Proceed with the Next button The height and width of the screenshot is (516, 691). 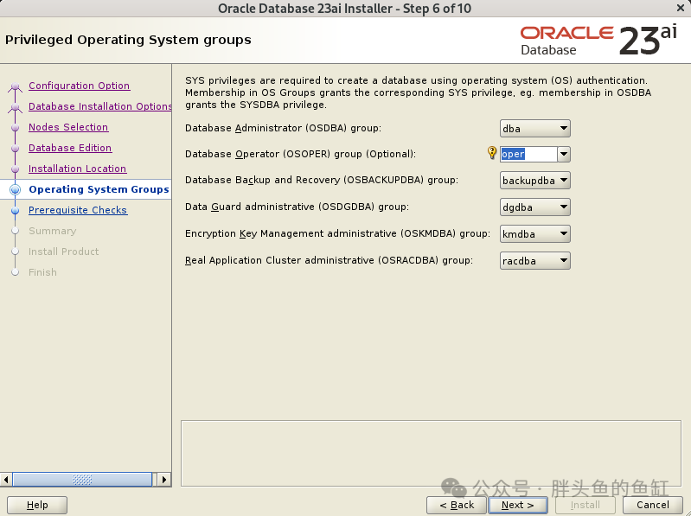click(x=518, y=505)
